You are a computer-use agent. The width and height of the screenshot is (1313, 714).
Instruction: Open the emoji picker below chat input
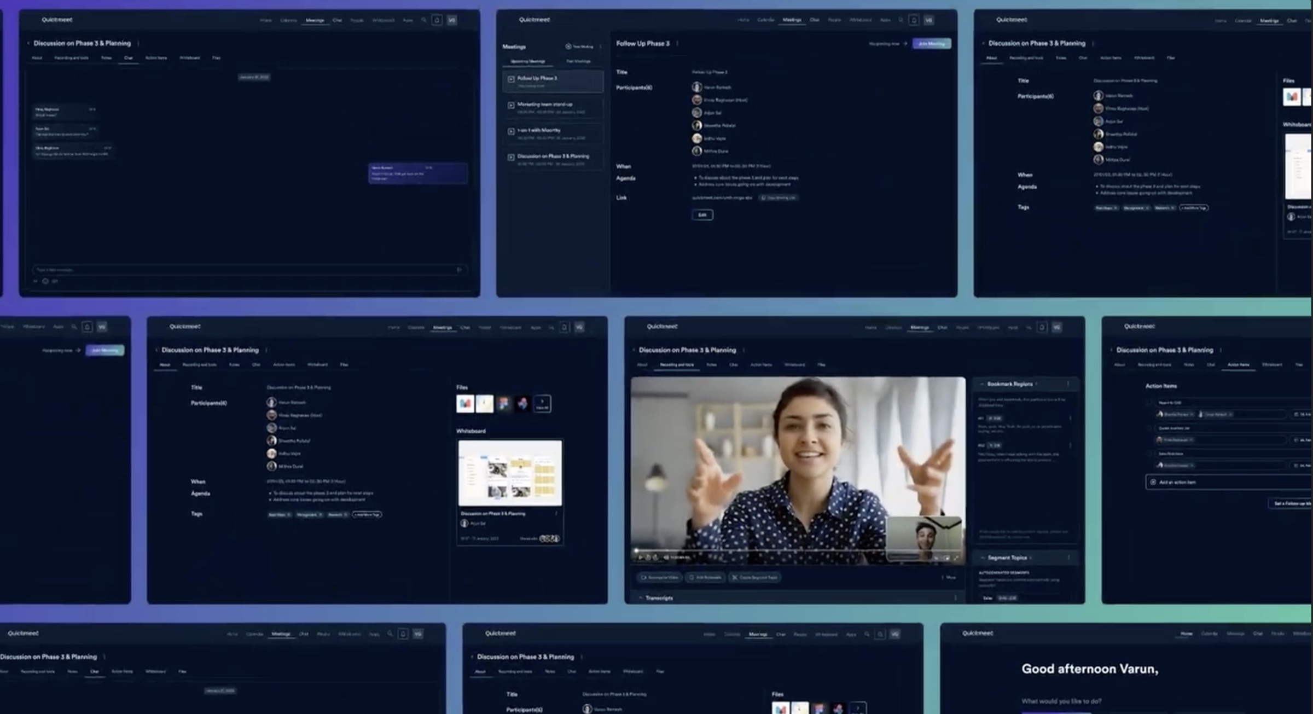(45, 281)
